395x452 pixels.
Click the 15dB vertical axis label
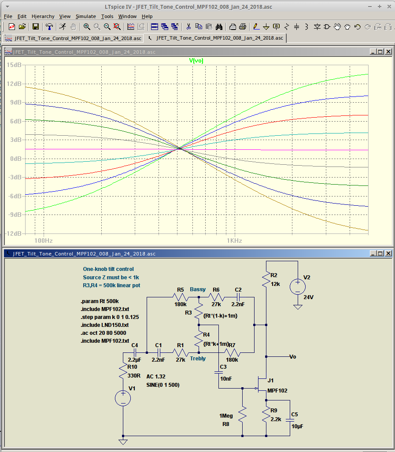pyautogui.click(x=14, y=65)
